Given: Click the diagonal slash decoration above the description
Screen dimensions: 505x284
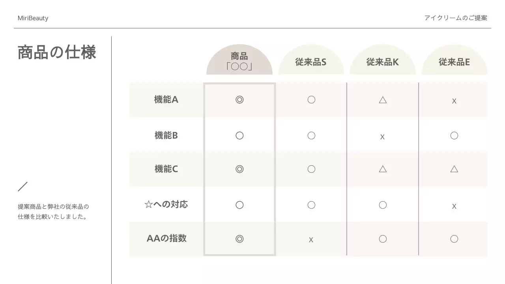Looking at the screenshot, I should click(x=23, y=187).
